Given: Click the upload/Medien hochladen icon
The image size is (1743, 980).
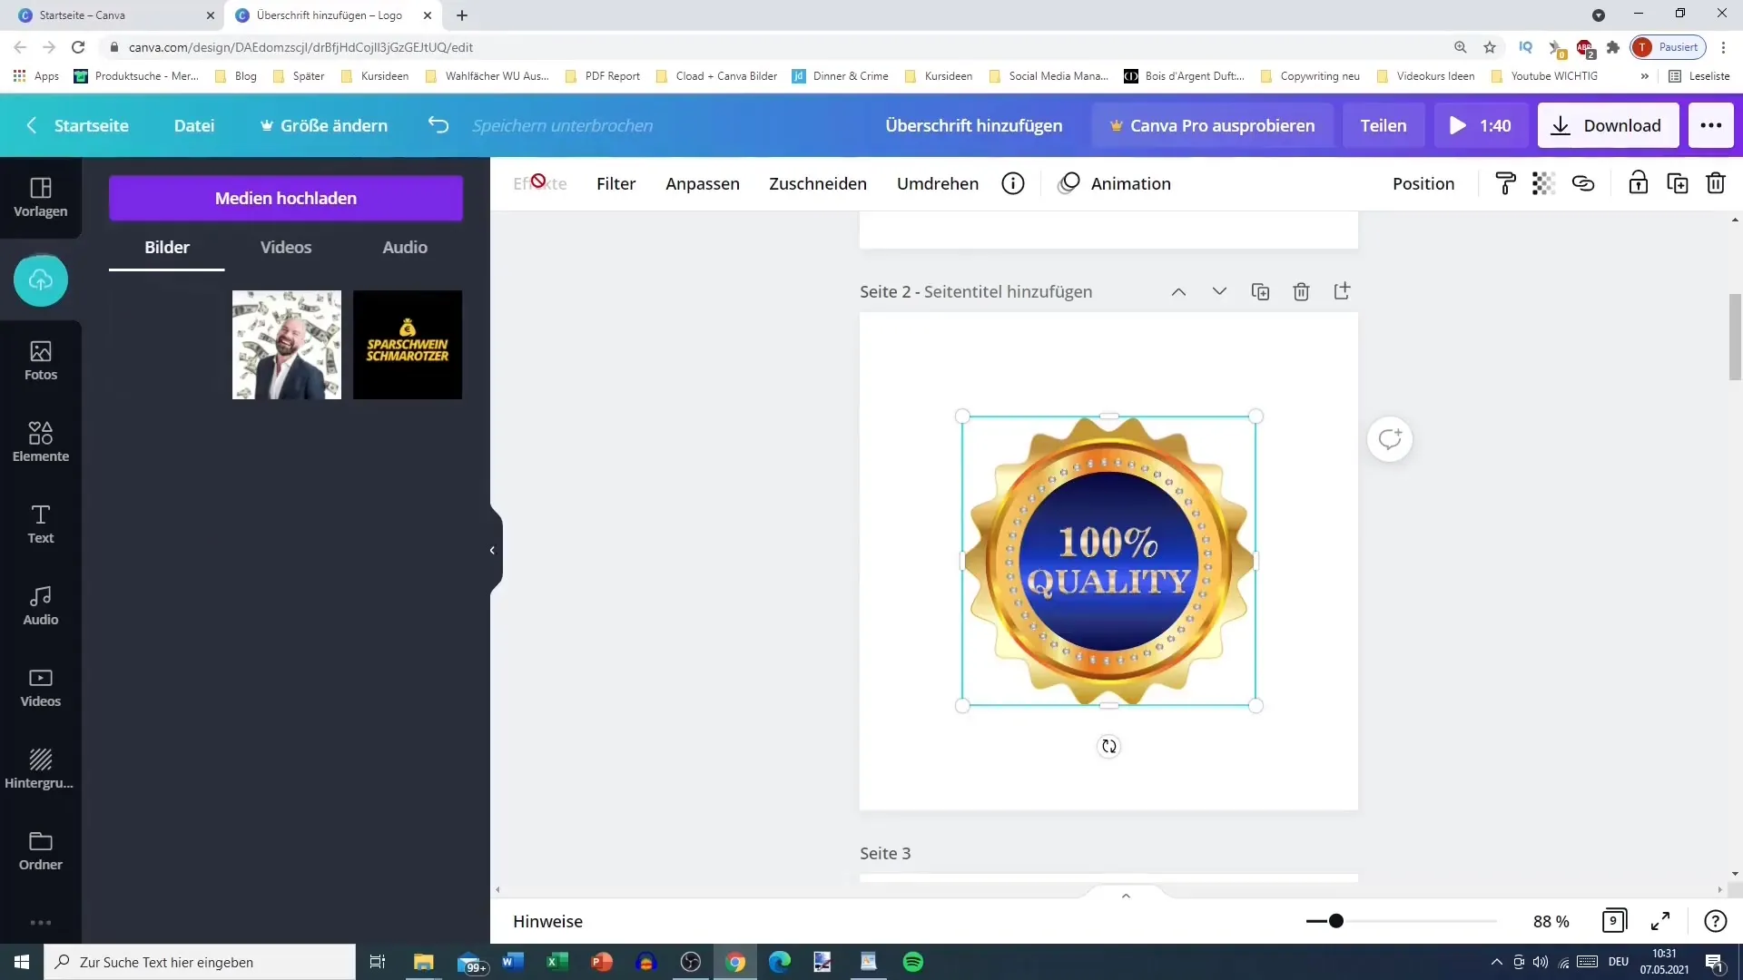Looking at the screenshot, I should point(40,280).
